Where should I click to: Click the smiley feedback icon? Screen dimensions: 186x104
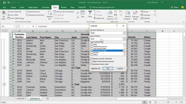(x=183, y=7)
